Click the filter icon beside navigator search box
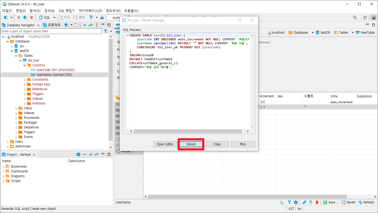Viewport: 378px width, 213px height. click(106, 31)
